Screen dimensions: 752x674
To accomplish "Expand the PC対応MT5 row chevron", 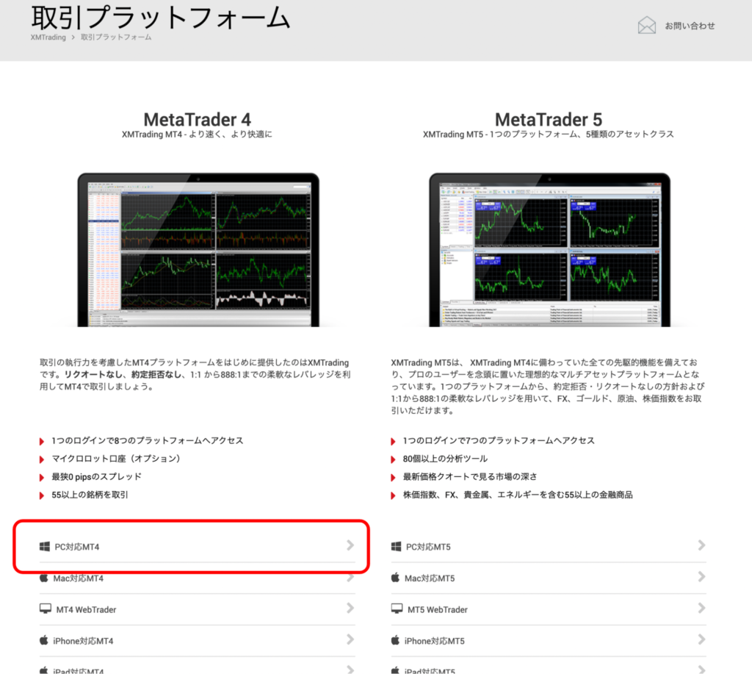I will click(x=701, y=545).
